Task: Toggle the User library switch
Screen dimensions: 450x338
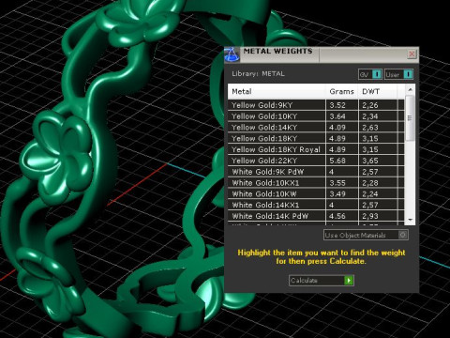Action: point(398,74)
